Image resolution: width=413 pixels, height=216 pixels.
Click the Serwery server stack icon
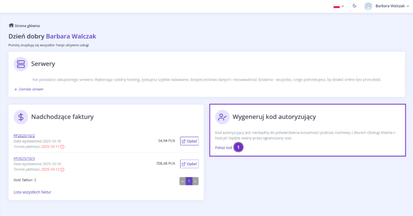coord(21,64)
